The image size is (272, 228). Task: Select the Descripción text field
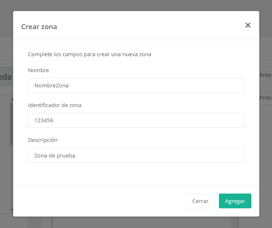136,155
